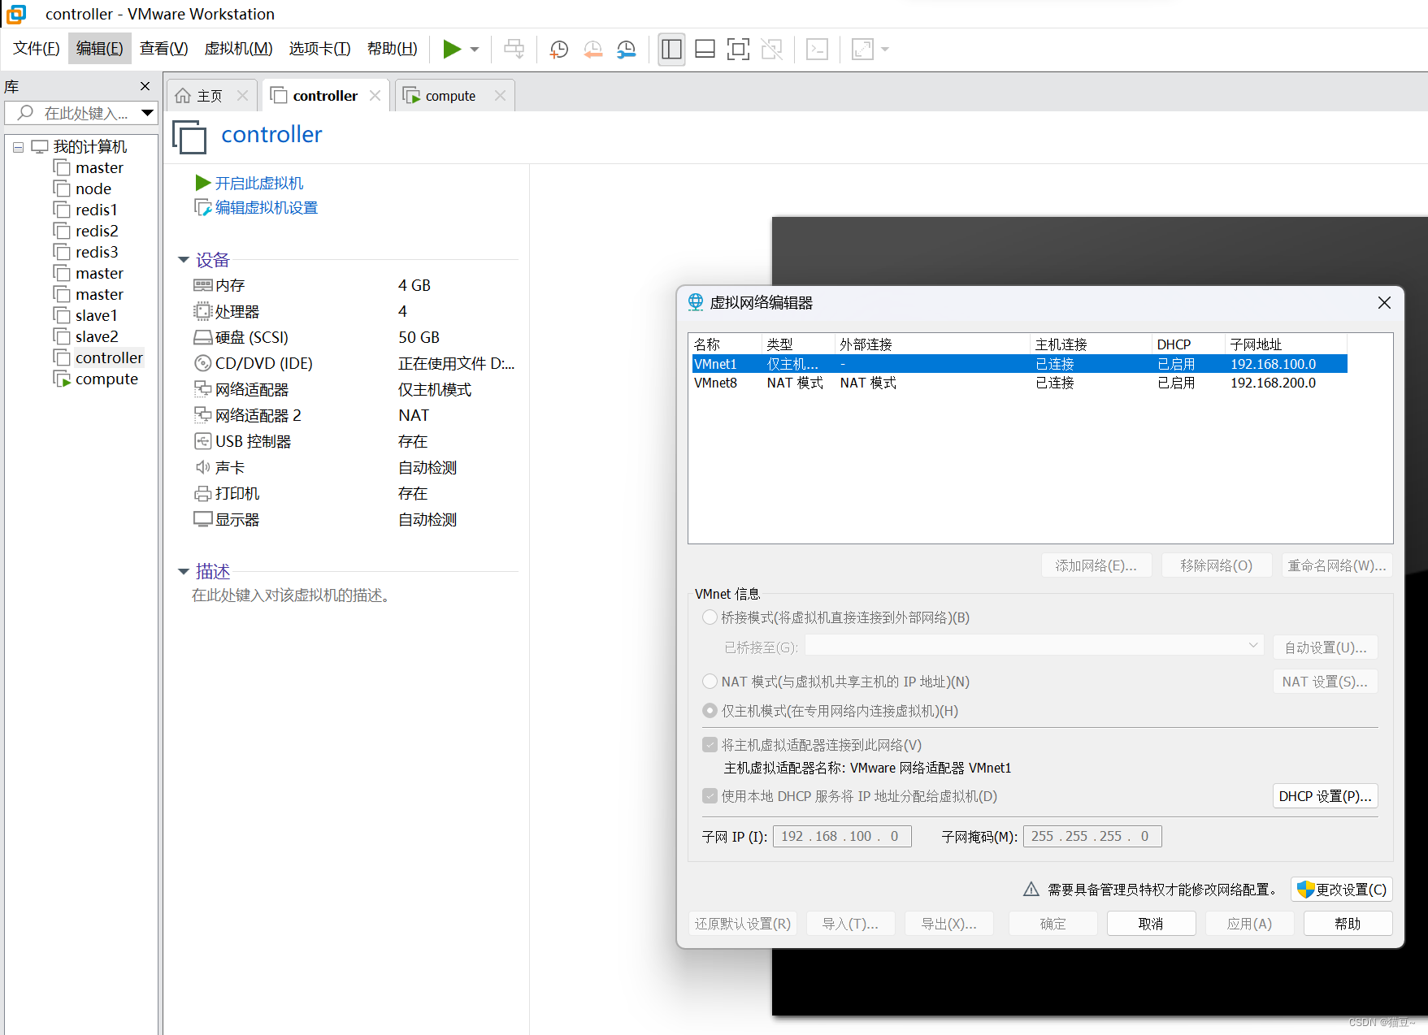Screen dimensions: 1428x1035
Task: Select the 网络适配器 device icon
Action: point(202,389)
